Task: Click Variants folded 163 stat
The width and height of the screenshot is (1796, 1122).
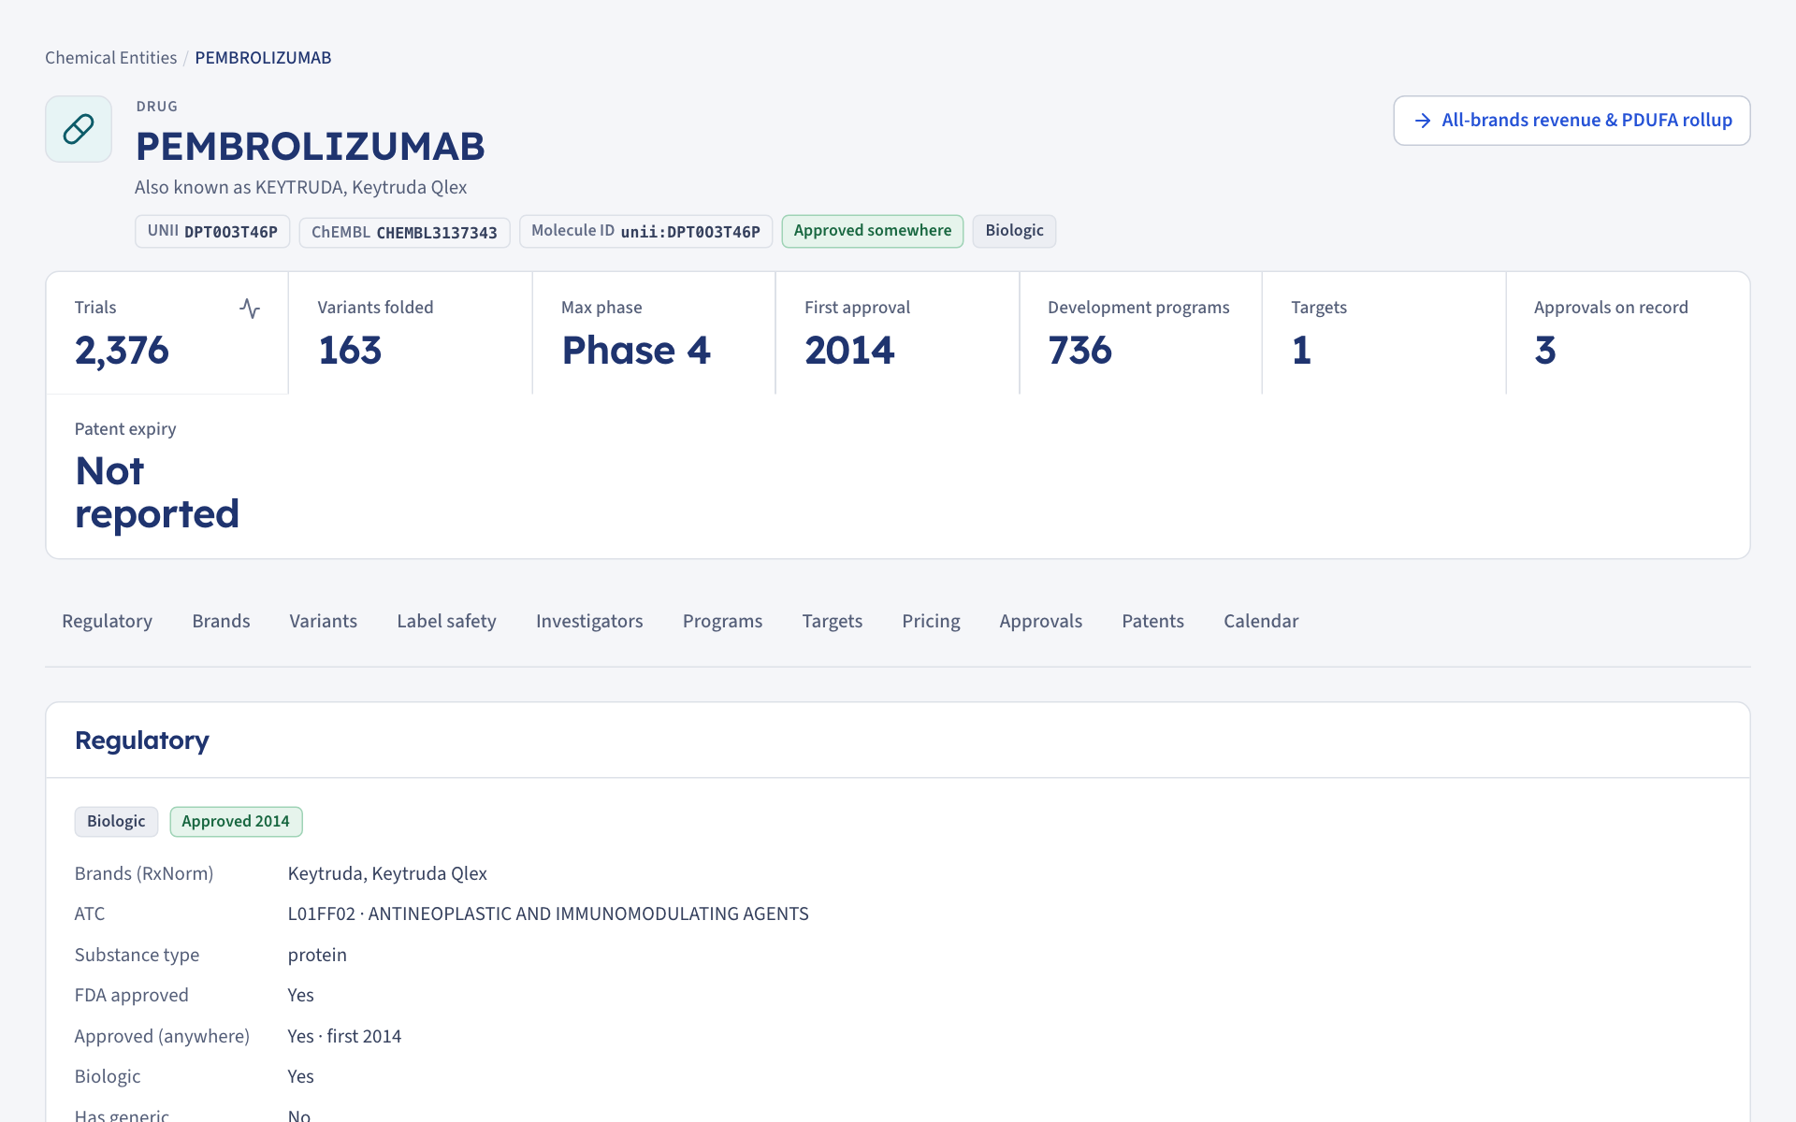Action: (411, 333)
